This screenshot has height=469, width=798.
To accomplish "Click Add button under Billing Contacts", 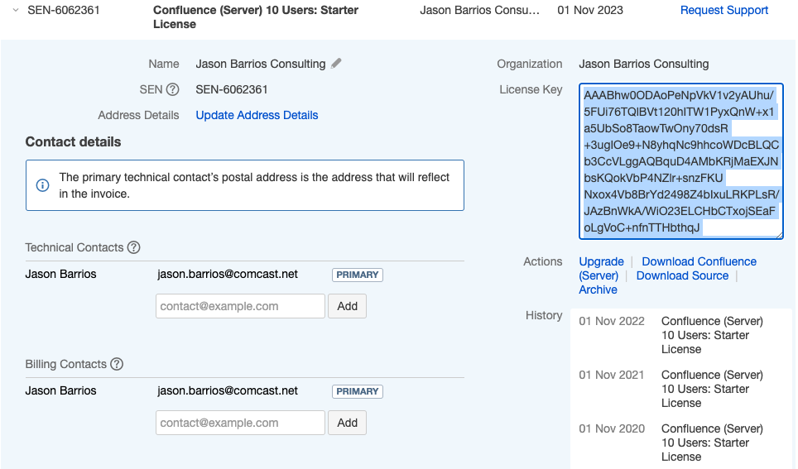I will pos(347,423).
